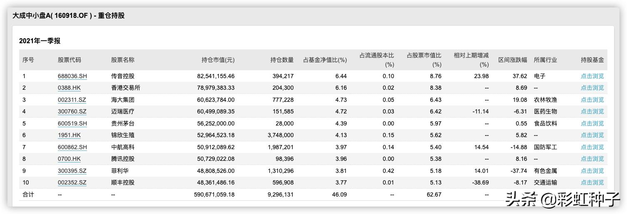Select stock name 腾讯控股
Screen dimensions: 627x214
122,159
